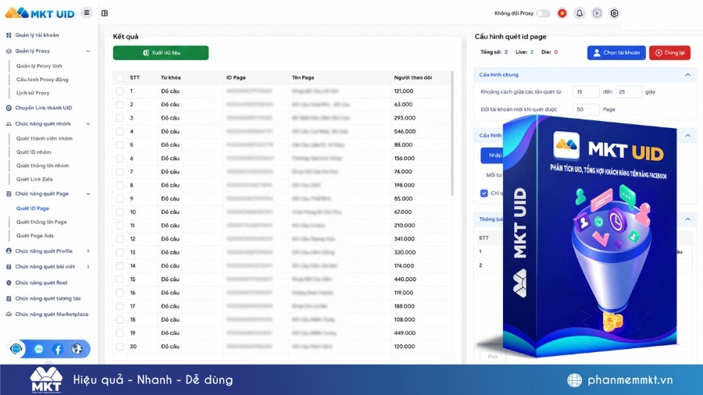
Task: Click the maximum scan interval field showing 25
Action: coord(629,92)
